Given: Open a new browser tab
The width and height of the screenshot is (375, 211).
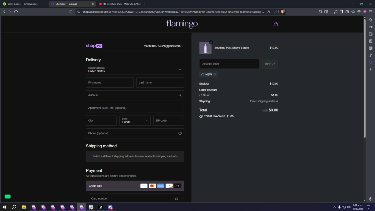Looking at the screenshot, I should [148, 4].
